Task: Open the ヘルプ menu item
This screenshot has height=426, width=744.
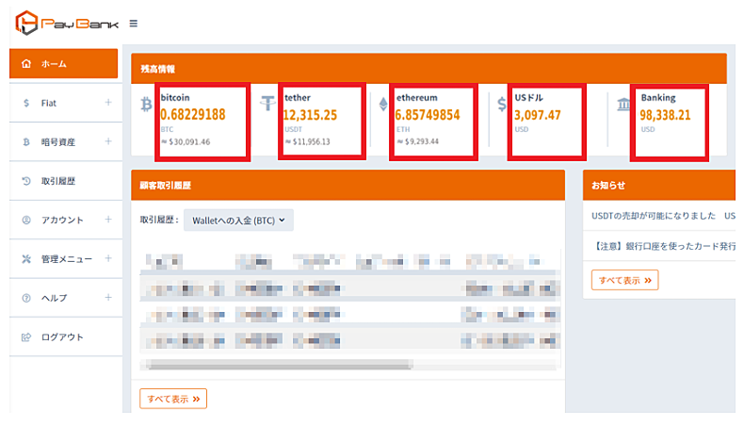Action: click(66, 298)
